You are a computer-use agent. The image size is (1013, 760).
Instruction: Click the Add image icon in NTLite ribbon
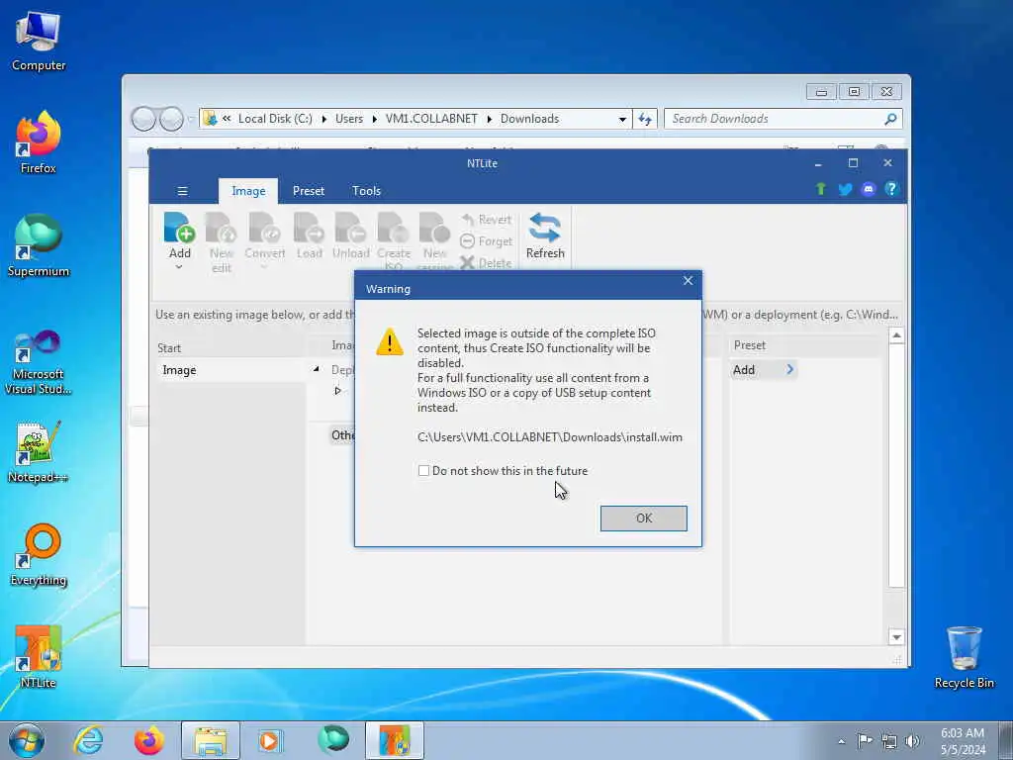[x=180, y=229]
